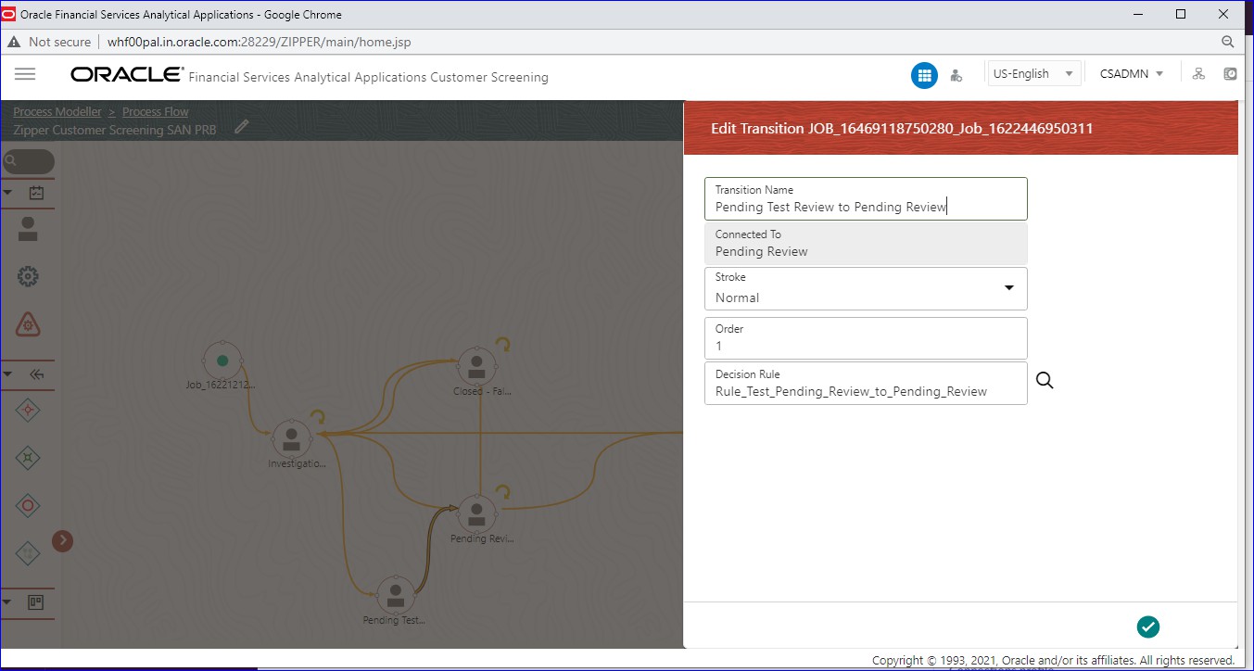Open the apps grid launcher icon
The height and width of the screenshot is (671, 1254).
pos(924,74)
